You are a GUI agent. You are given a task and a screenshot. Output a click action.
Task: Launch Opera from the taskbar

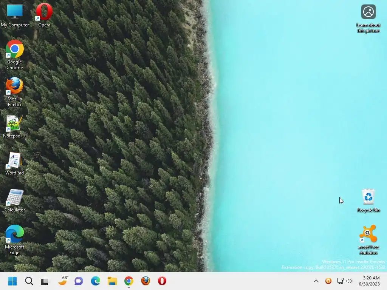[162, 281]
